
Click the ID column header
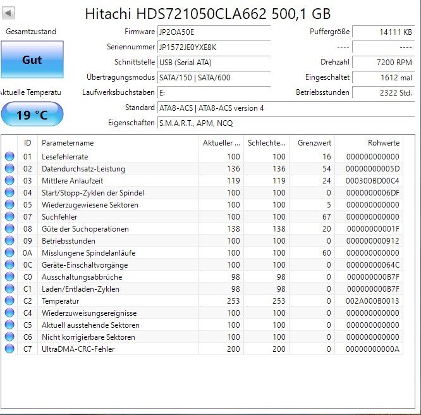27,143
